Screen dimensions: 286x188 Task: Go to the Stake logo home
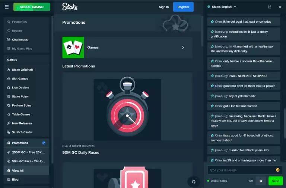(70, 7)
